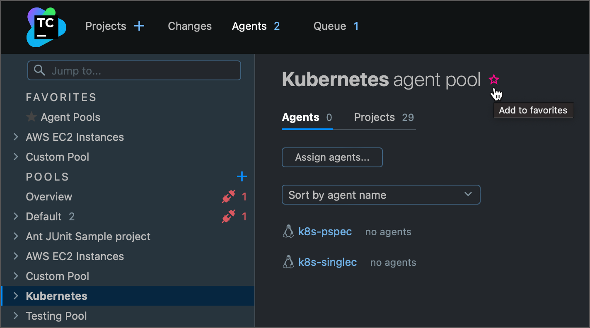Click the gray star beside Agent Pools
Image resolution: width=590 pixels, height=328 pixels.
point(31,117)
